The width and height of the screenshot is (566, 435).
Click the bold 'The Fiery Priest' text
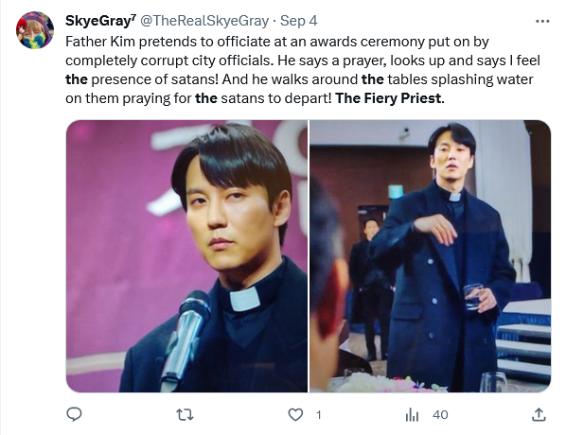coord(388,98)
